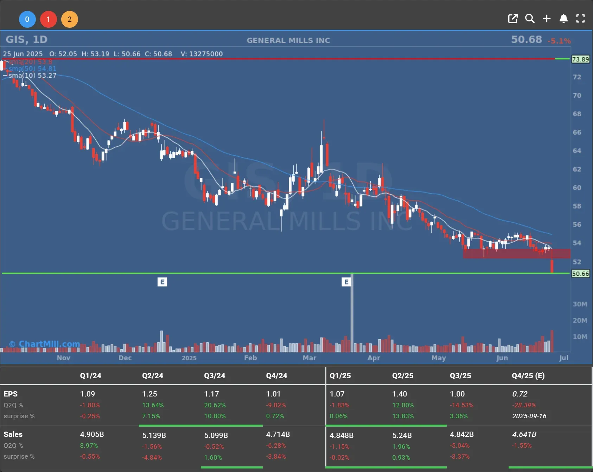
Task: Click Sales surprise value -3.37%
Action: (x=460, y=457)
